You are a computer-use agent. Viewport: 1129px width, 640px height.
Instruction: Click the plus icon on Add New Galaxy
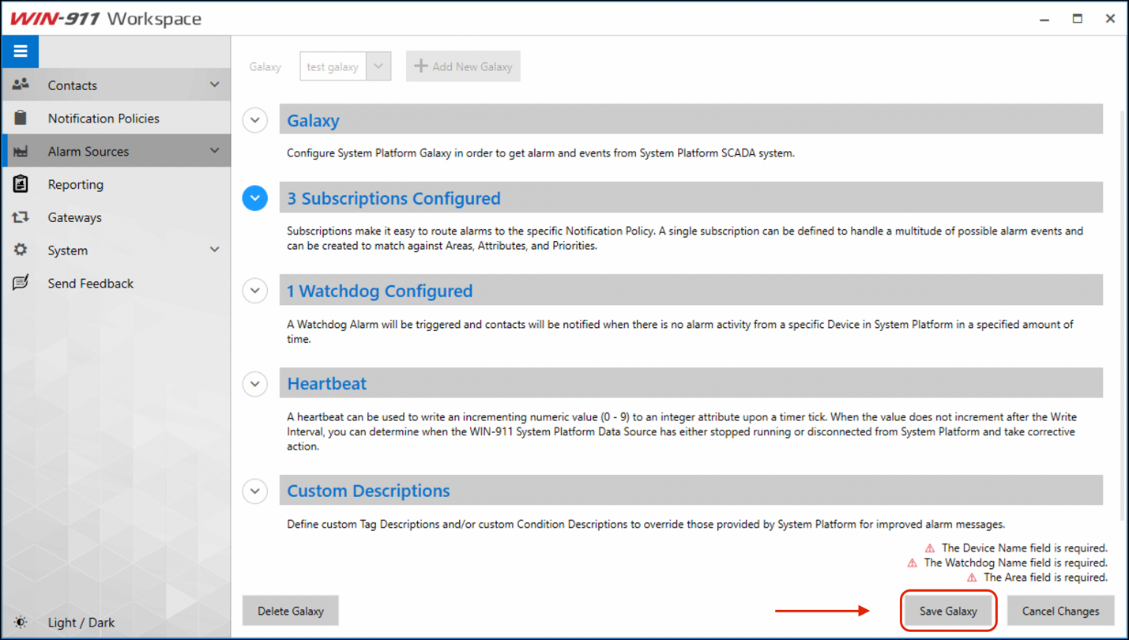pos(421,66)
